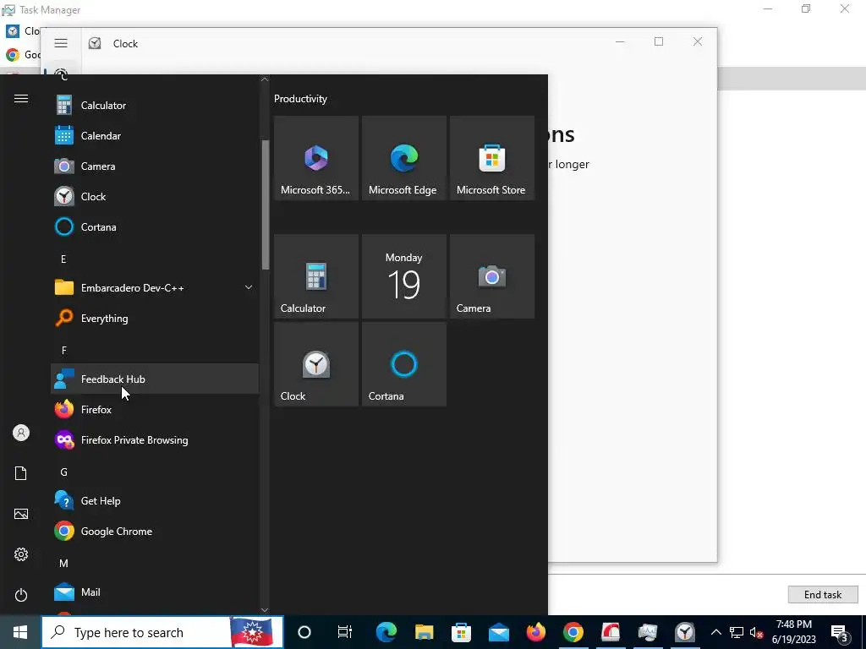Click the app list scrollbar thumb

[265, 205]
